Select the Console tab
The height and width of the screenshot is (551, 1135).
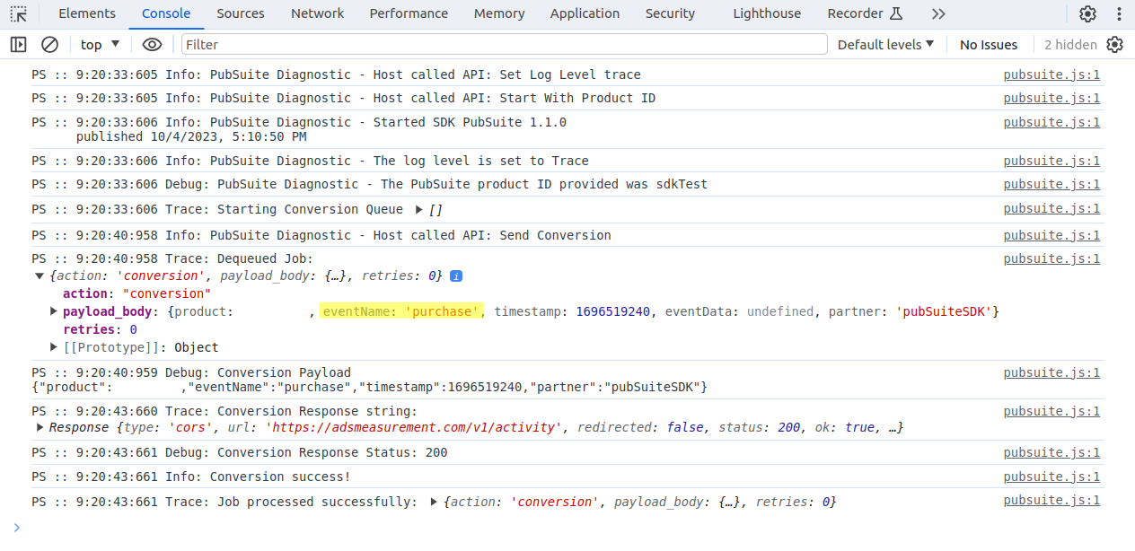pos(166,13)
